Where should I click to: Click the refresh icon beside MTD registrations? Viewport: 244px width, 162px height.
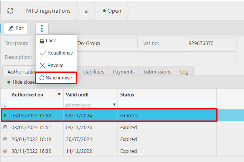point(10,11)
